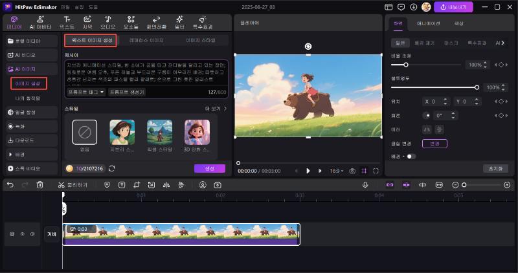Select the 미디어 media tab
Viewport: 518px width, 273px height.
[14, 23]
